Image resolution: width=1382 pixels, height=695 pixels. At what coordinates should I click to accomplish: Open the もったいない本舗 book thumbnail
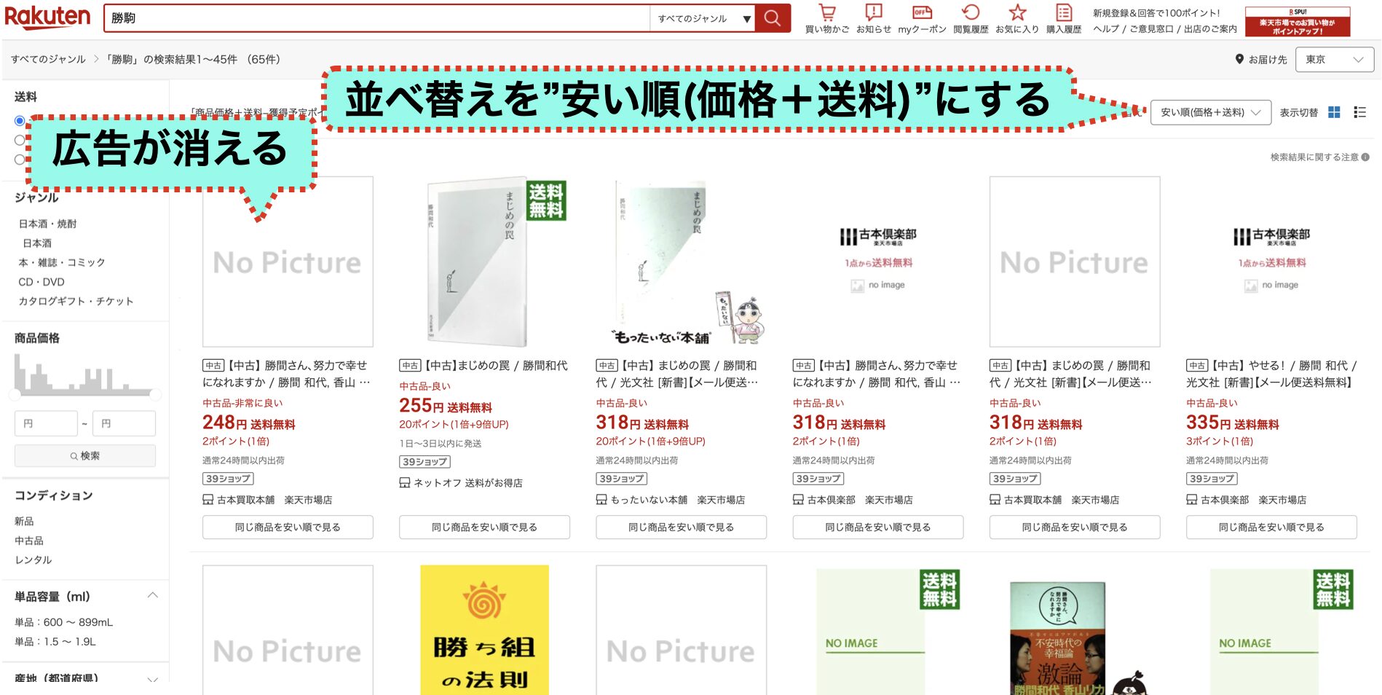681,262
